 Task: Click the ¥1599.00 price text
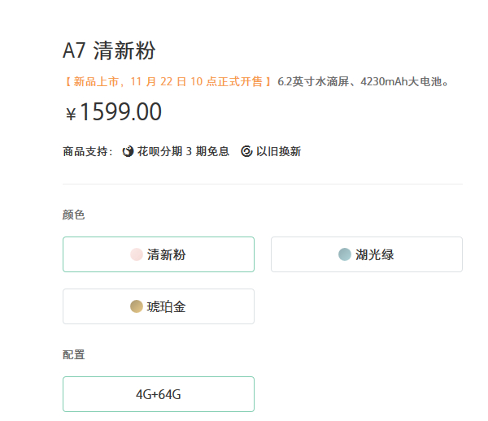(x=114, y=111)
